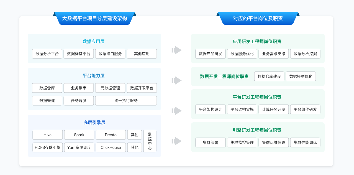The height and width of the screenshot is (175, 354).
Task: Click the HDFS存储引擎 box
Action: (x=48, y=147)
